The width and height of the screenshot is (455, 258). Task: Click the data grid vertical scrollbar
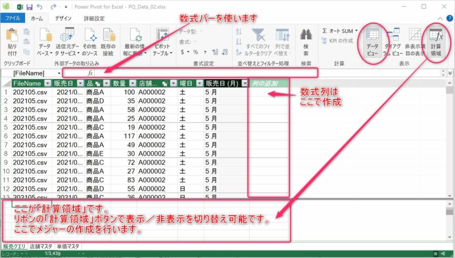[x=450, y=139]
